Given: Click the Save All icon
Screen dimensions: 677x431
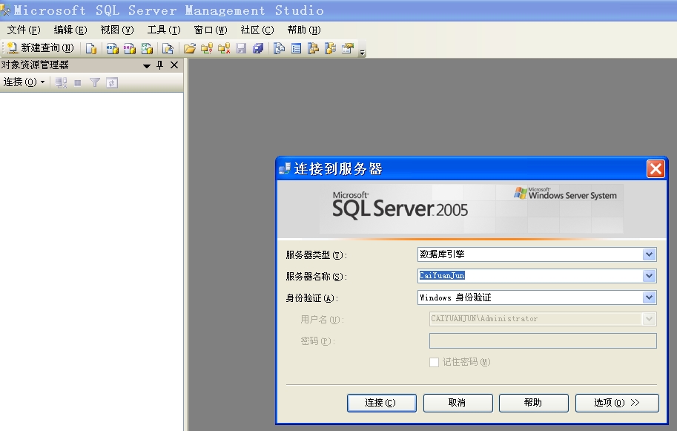Looking at the screenshot, I should 258,48.
